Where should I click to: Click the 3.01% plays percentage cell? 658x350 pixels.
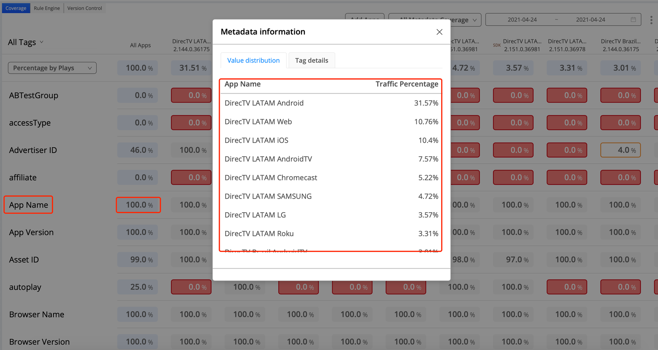coord(621,68)
